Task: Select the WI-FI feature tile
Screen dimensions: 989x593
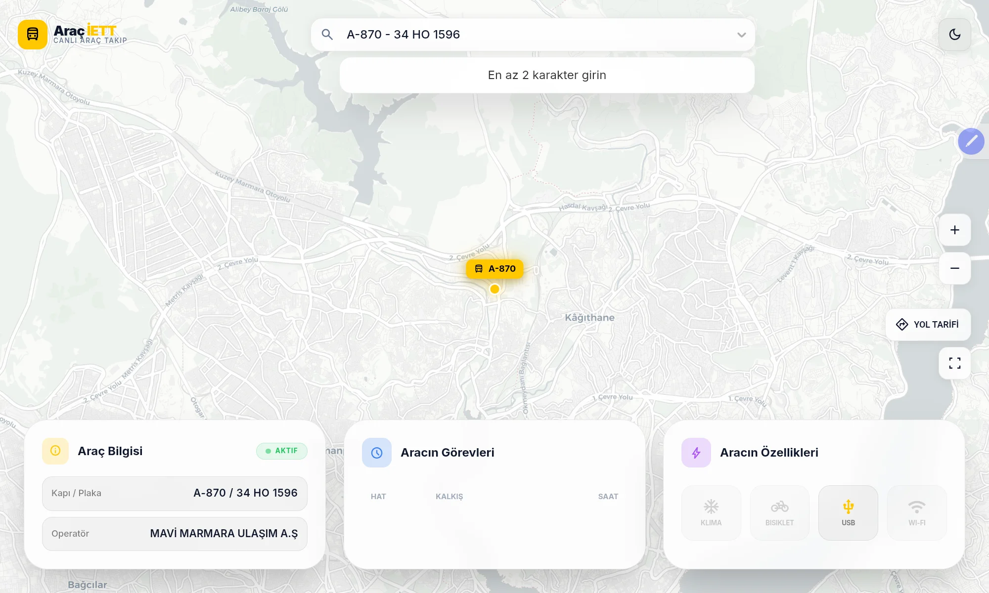Action: (x=917, y=513)
